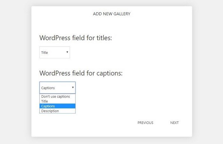The width and height of the screenshot is (223, 144).
Task: Click the word "captions:" in the second heading
Action: click(110, 73)
